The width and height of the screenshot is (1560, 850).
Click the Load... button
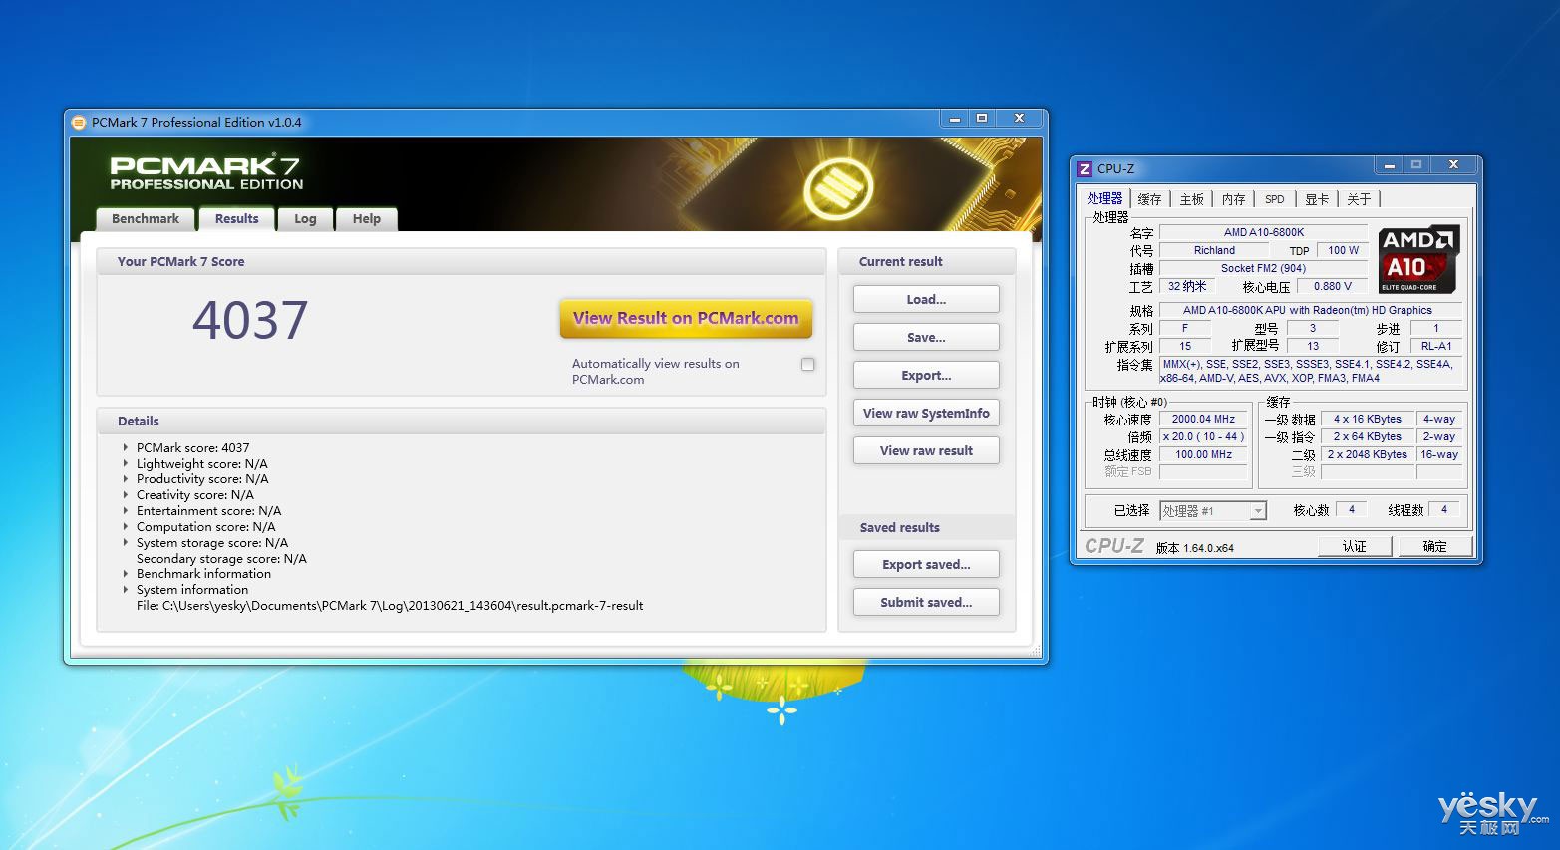click(926, 299)
